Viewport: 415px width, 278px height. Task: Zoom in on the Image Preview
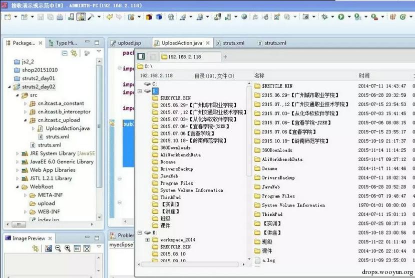coord(68,248)
